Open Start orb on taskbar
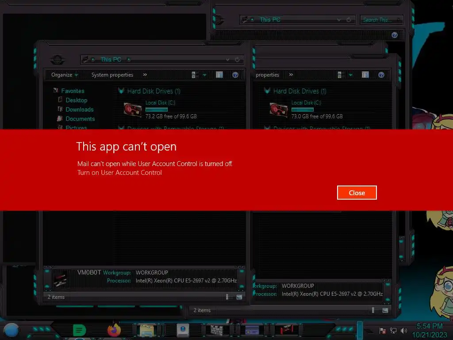This screenshot has width=453, height=340. coord(12,330)
